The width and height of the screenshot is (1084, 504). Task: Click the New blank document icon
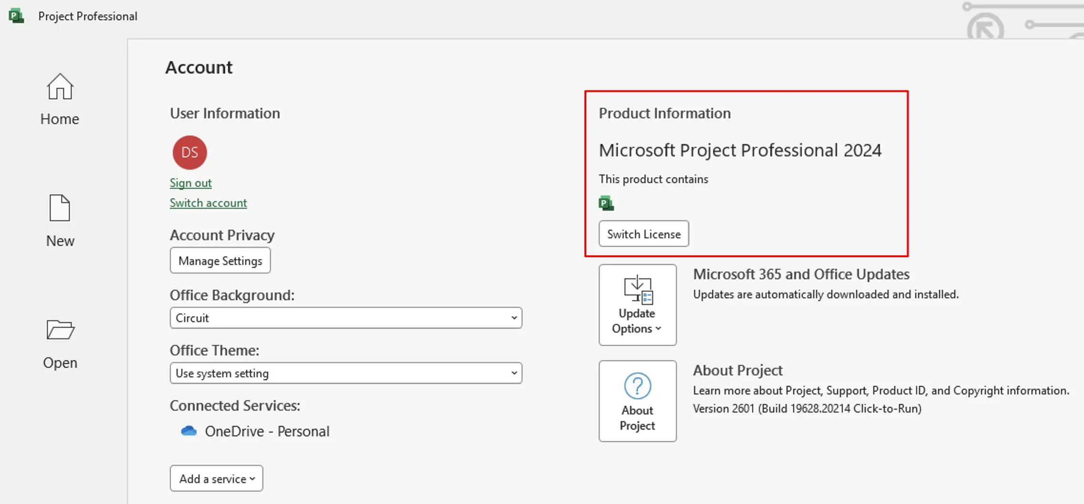coord(60,208)
